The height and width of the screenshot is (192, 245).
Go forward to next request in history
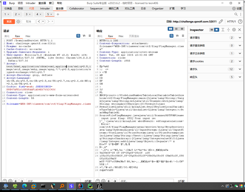[x=48, y=21]
